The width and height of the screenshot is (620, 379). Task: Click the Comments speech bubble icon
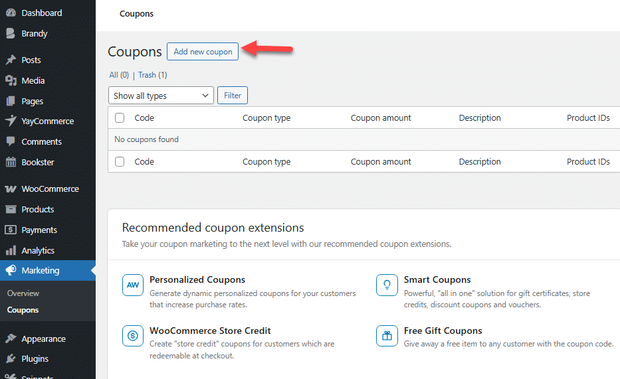point(11,141)
